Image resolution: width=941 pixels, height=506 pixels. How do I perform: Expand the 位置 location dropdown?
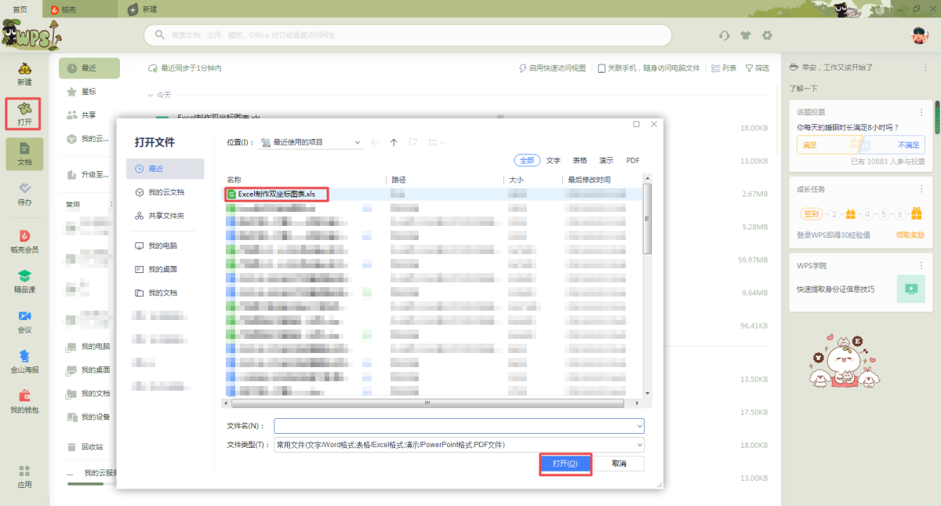click(358, 143)
